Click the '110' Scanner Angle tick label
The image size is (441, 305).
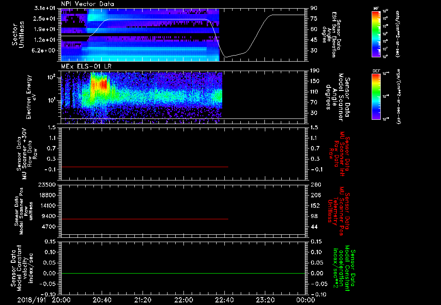[315, 92]
